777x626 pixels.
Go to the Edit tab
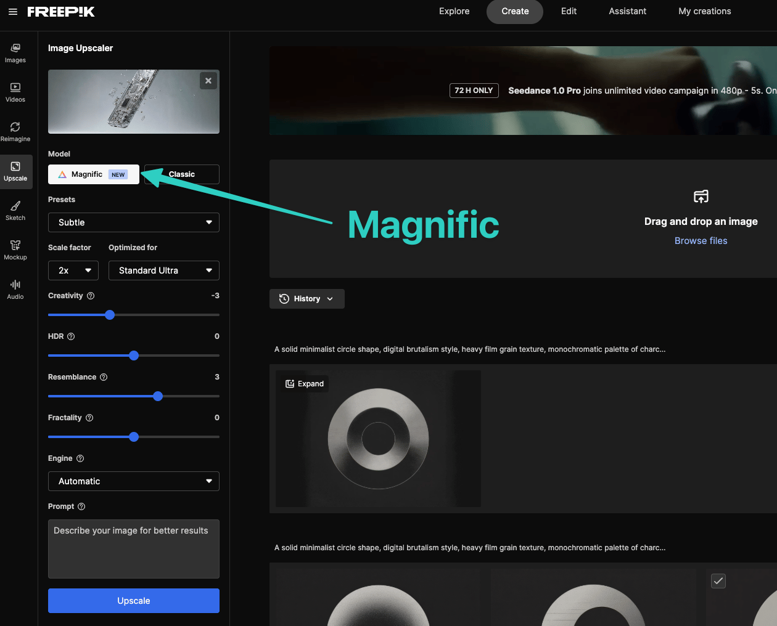569,12
